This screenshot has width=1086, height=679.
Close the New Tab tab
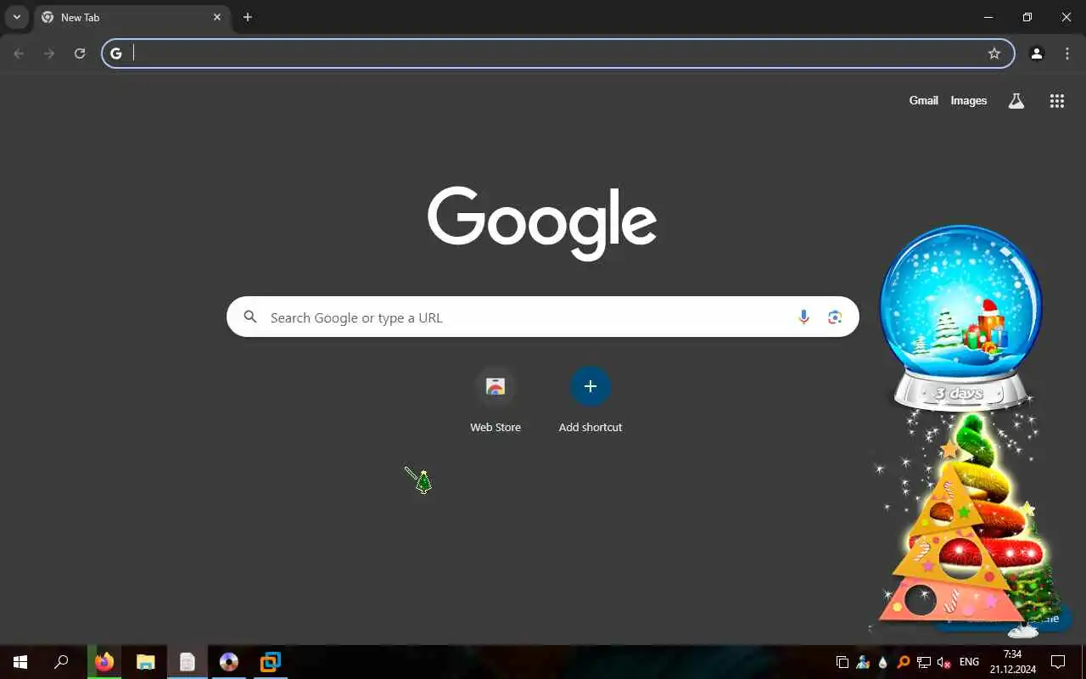(217, 17)
